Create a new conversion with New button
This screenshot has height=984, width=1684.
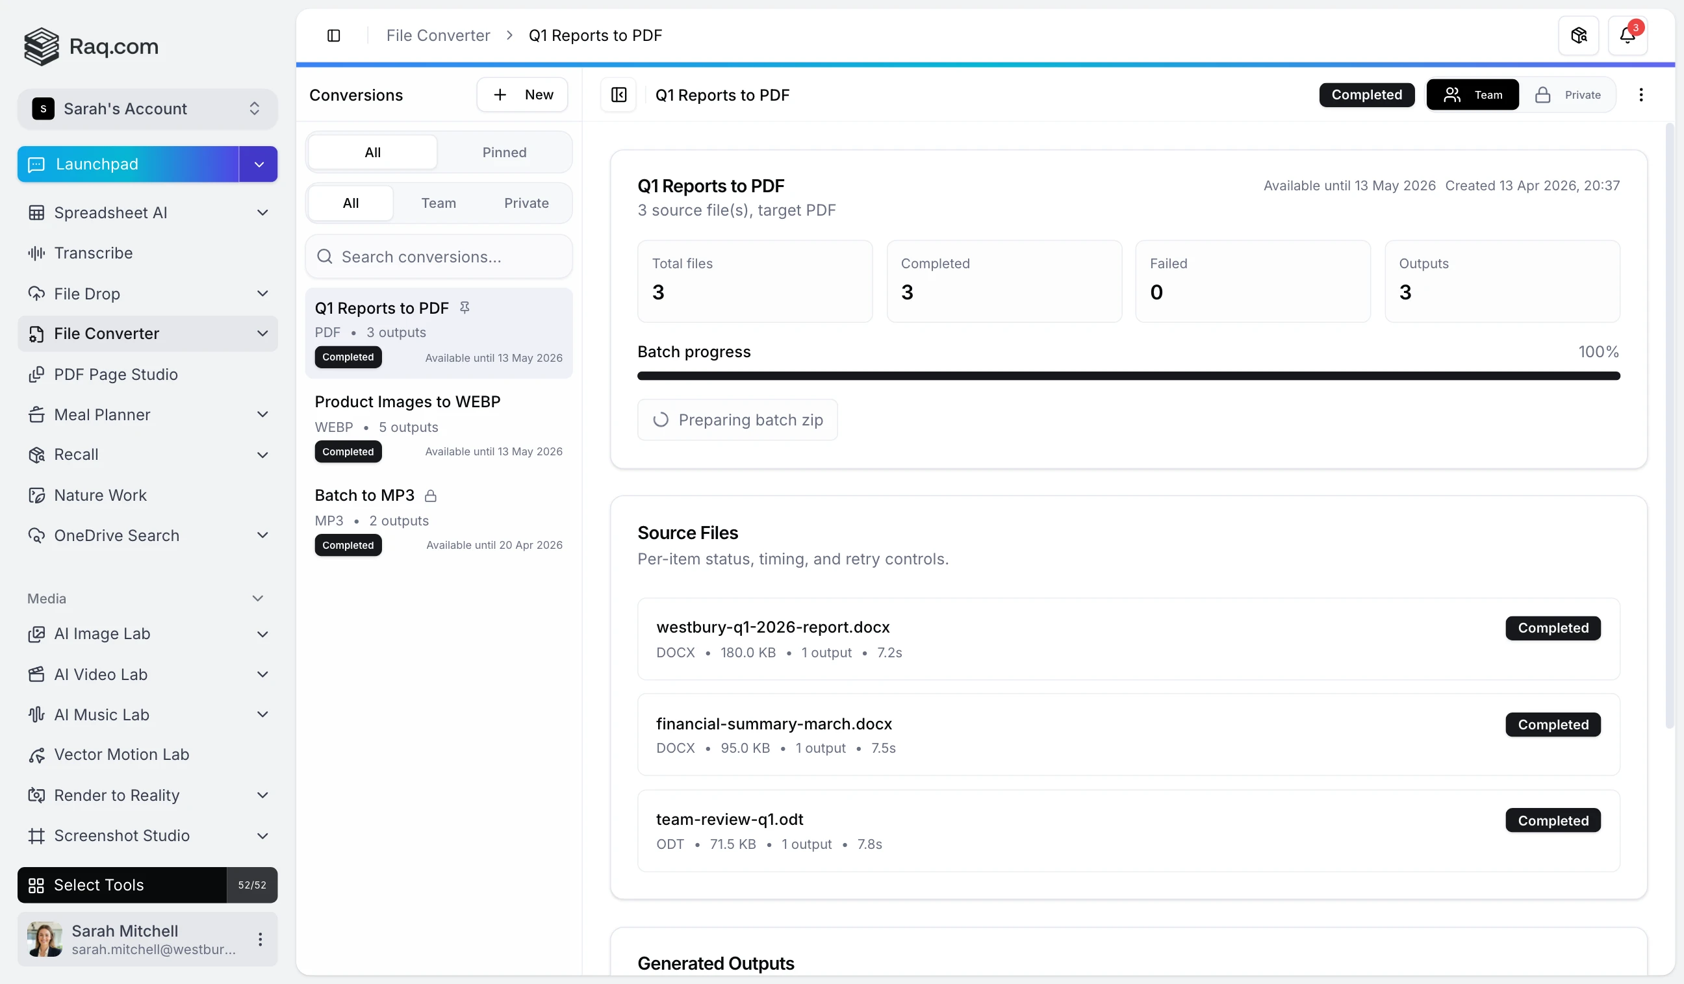pos(522,94)
